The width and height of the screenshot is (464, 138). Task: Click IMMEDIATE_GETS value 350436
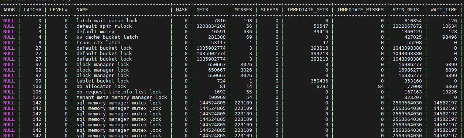tap(319, 81)
